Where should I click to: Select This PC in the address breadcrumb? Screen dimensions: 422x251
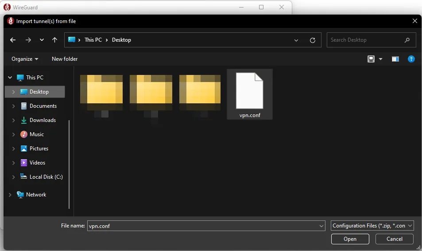pos(93,39)
